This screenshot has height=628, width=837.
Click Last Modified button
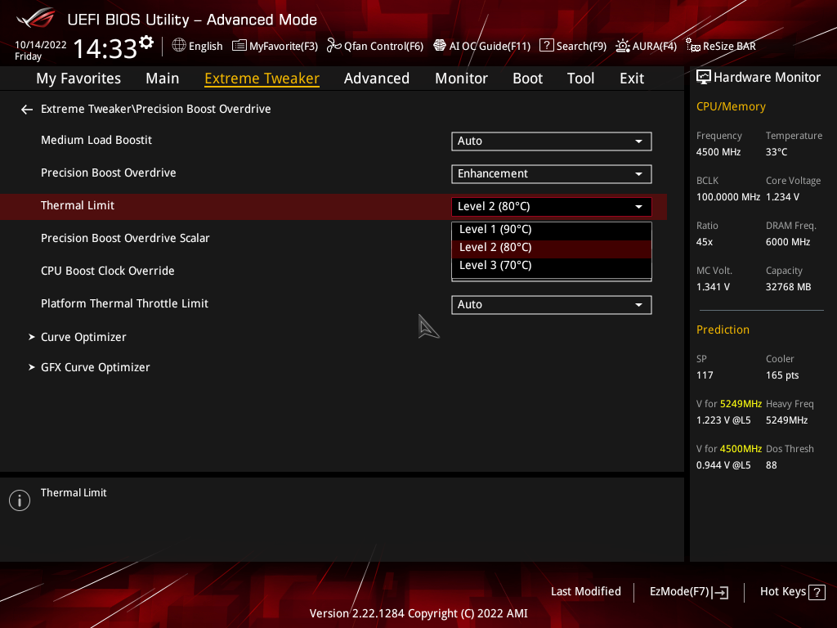point(586,592)
